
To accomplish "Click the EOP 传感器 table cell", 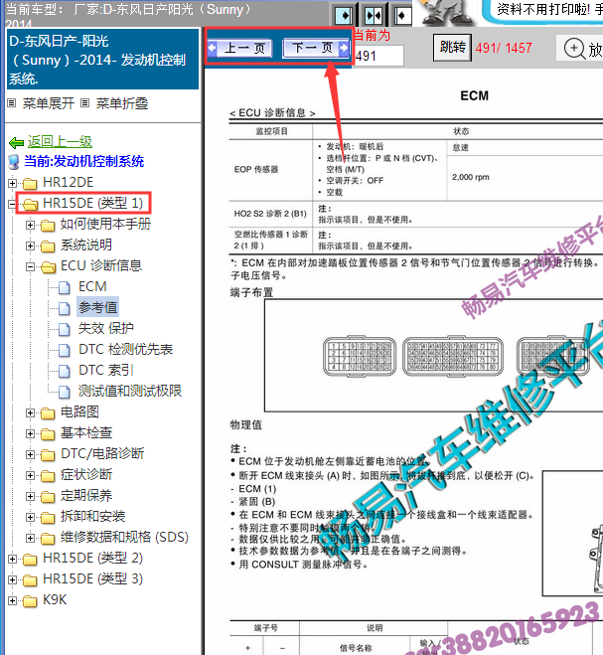I will (271, 170).
